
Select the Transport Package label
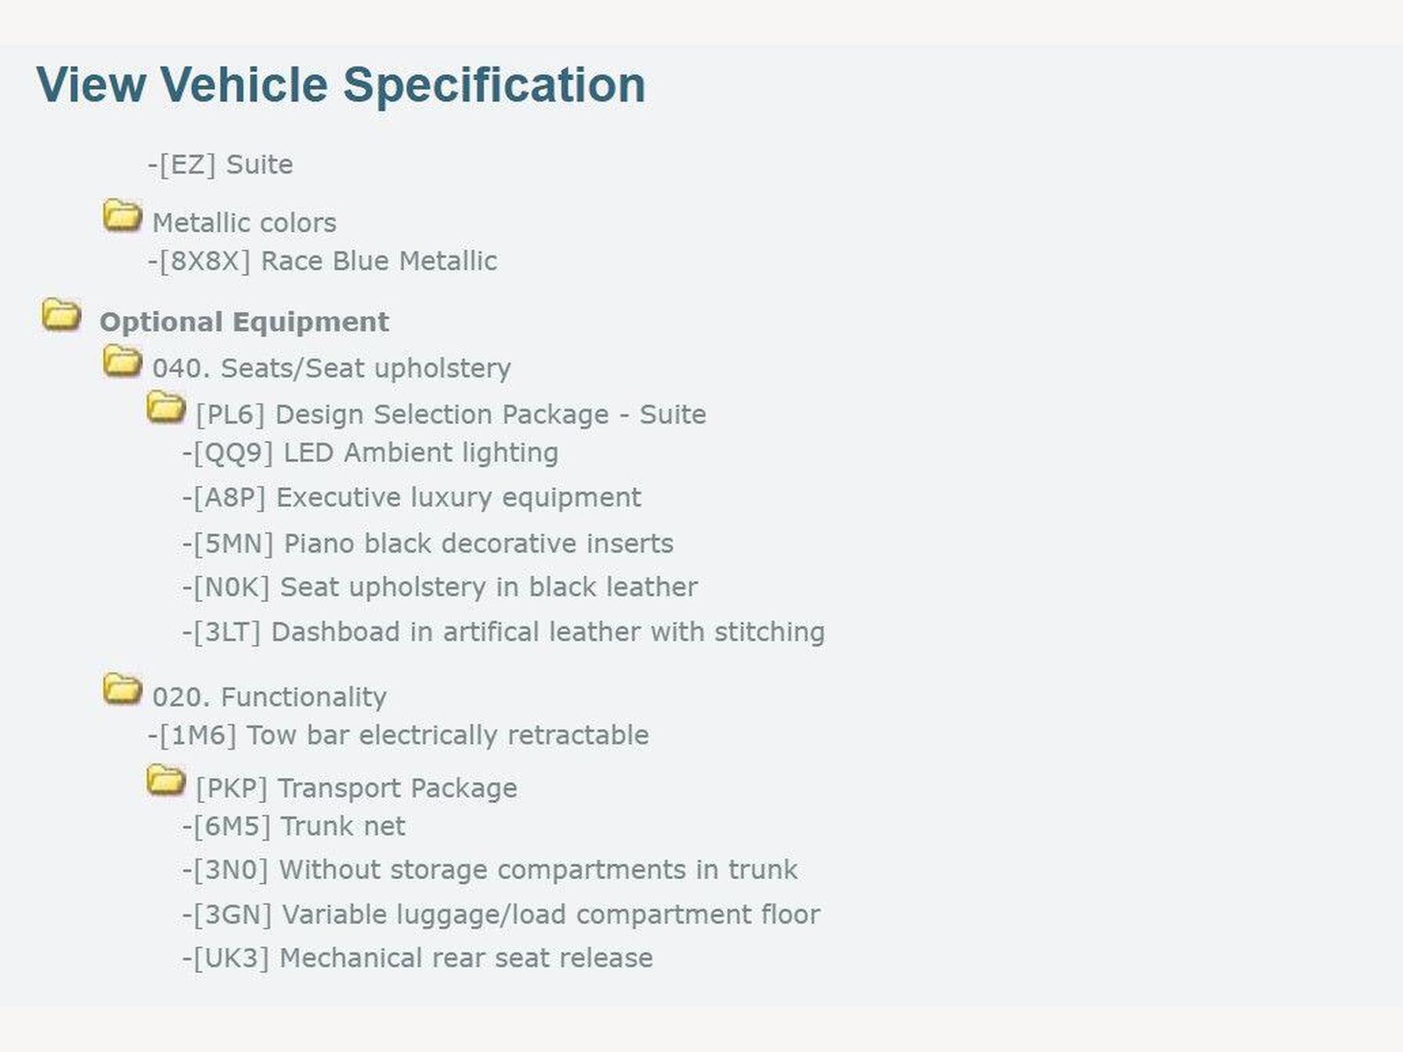(x=356, y=788)
